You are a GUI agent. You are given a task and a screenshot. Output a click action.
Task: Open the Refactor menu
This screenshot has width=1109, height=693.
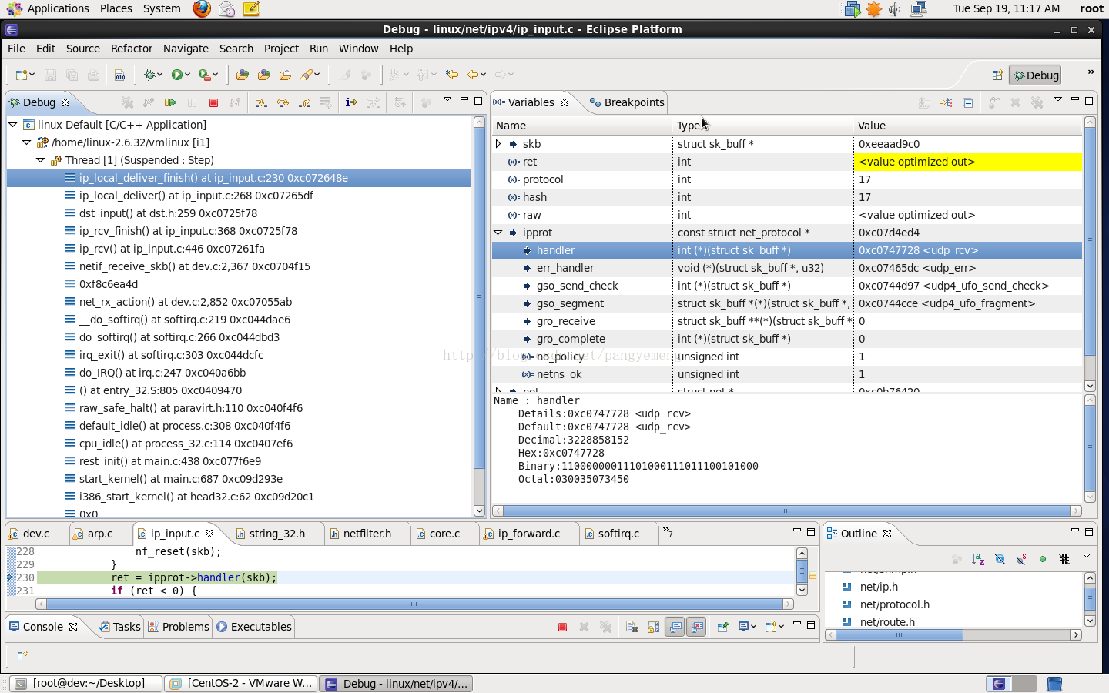[132, 49]
